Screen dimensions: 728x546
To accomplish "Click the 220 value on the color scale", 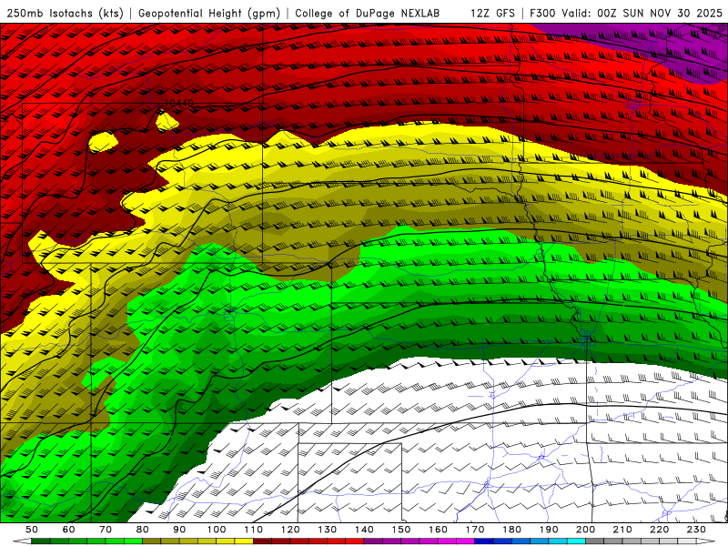I will click(x=660, y=530).
